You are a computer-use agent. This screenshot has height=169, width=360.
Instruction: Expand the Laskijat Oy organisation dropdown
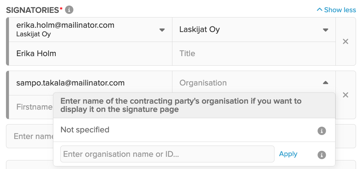326,30
